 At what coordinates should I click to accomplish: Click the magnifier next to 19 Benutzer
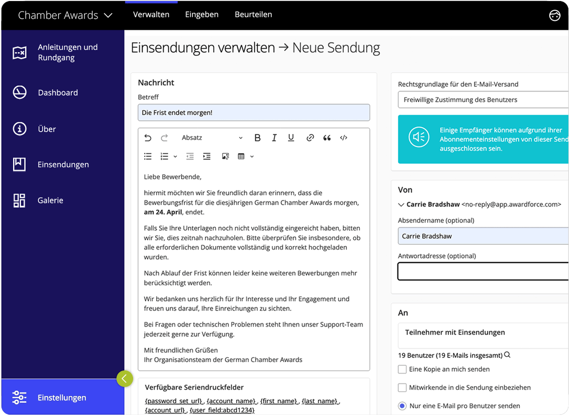[507, 355]
